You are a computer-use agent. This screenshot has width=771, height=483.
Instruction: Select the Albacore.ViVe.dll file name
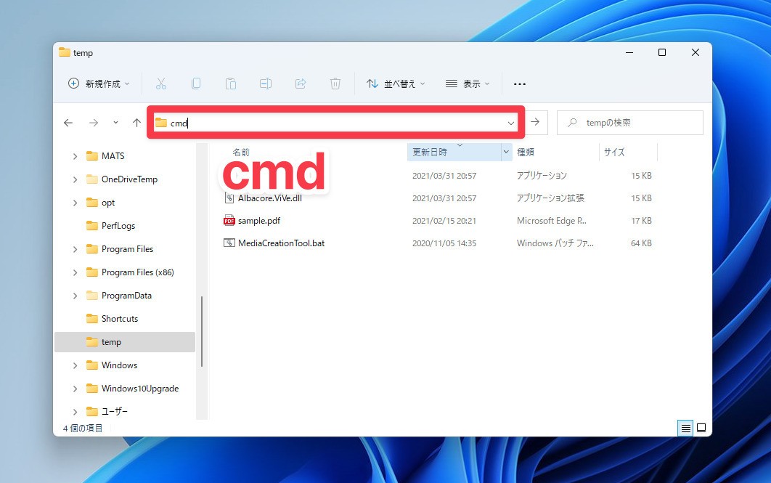pyautogui.click(x=270, y=198)
